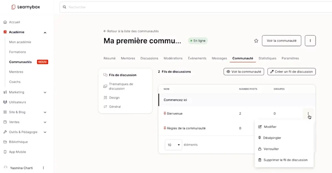Image resolution: width=332 pixels, height=173 pixels.
Task: Open the 10 éléments per page dropdown
Action: coord(173,145)
